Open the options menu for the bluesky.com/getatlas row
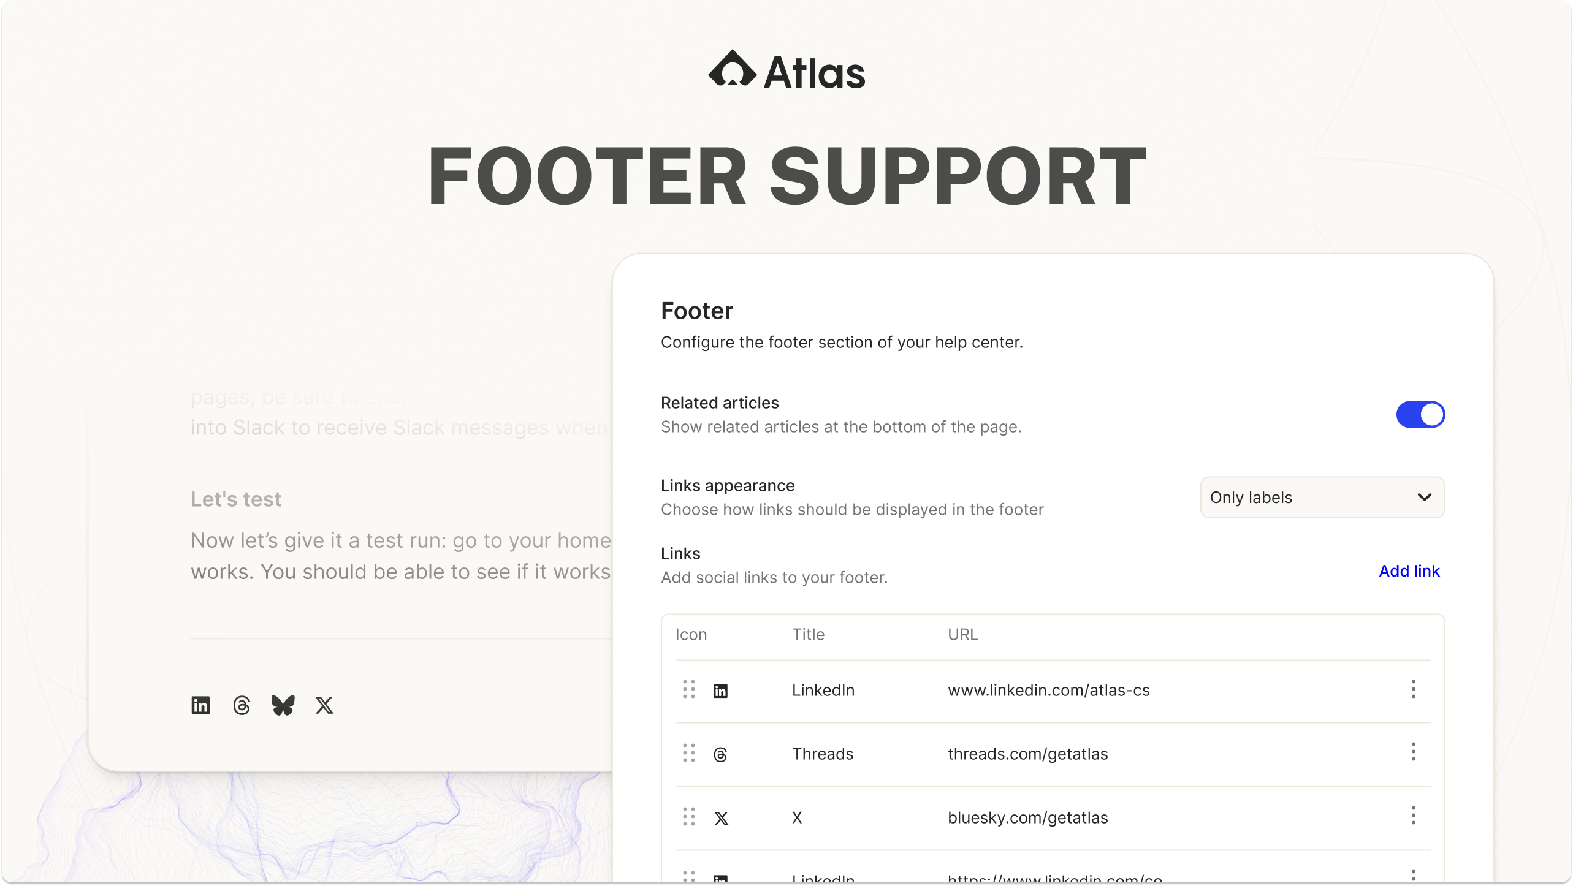Image resolution: width=1573 pixels, height=886 pixels. (x=1413, y=816)
